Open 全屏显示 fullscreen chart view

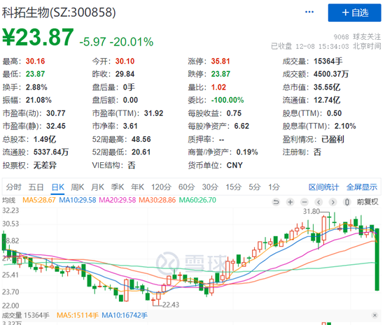(x=362, y=187)
